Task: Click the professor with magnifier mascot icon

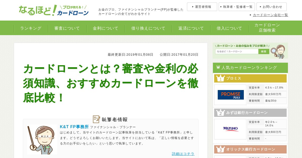Action: pyautogui.click(x=278, y=51)
